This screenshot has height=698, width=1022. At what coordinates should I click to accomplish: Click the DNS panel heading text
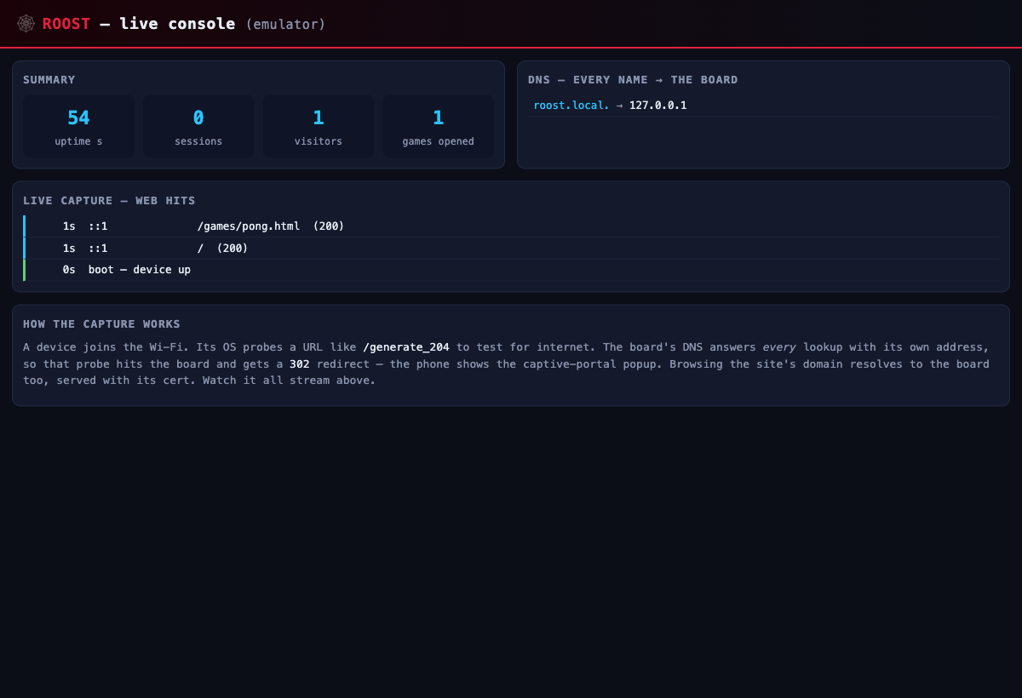pos(633,80)
